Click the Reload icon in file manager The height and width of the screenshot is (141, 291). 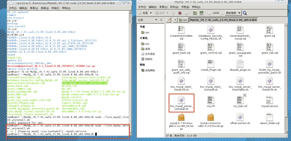pyautogui.click(x=186, y=13)
